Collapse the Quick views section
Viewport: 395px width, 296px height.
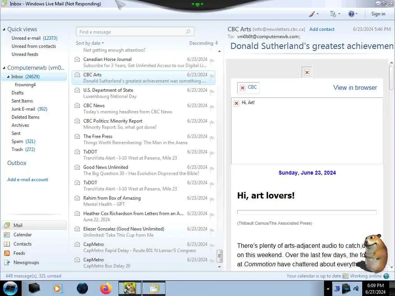tap(4, 29)
